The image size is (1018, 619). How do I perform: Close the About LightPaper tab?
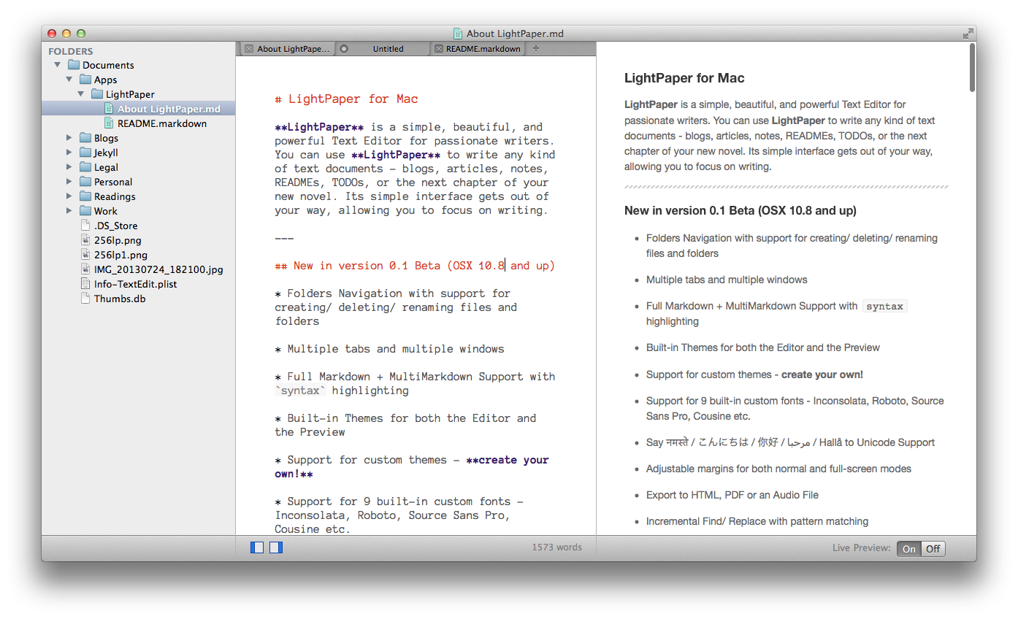(x=249, y=49)
